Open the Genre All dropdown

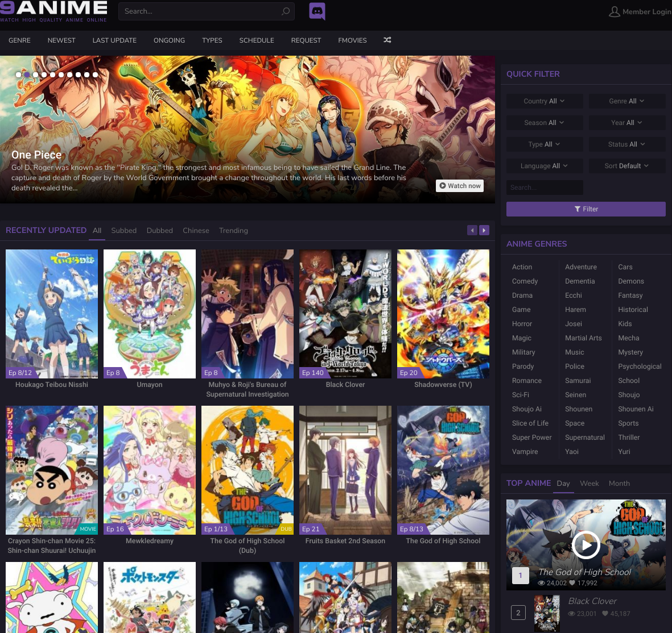coord(626,101)
